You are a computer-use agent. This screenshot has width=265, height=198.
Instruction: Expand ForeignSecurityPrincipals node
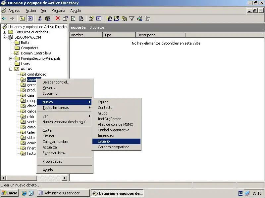click(11, 59)
